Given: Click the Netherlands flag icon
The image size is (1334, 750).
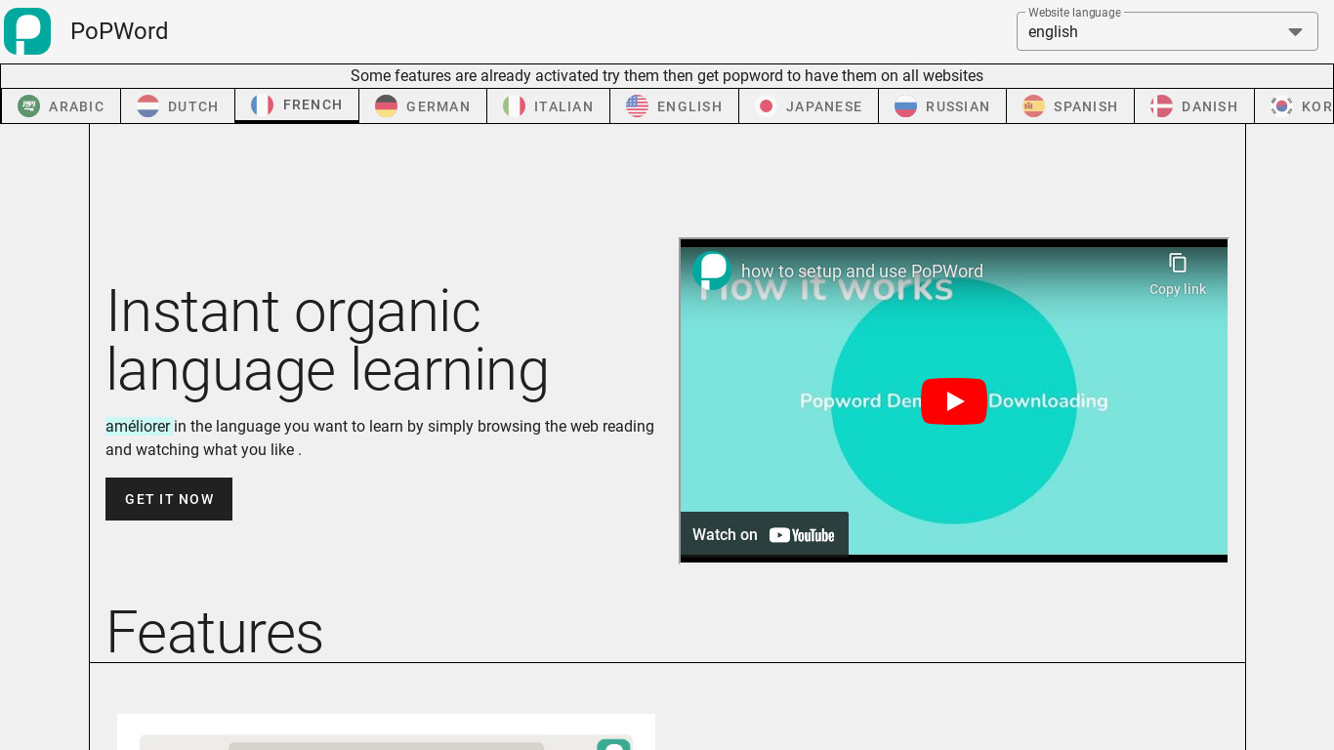Looking at the screenshot, I should click(x=147, y=105).
